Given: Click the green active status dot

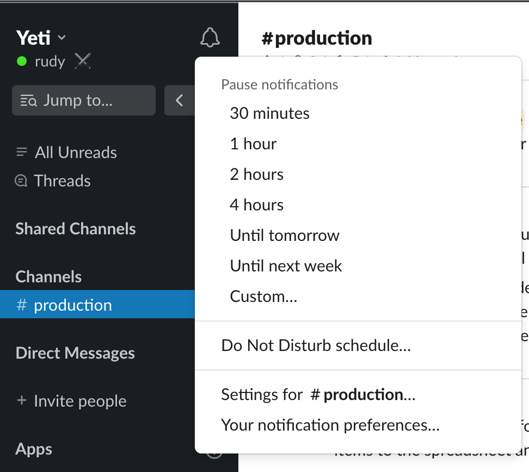Looking at the screenshot, I should 22,62.
